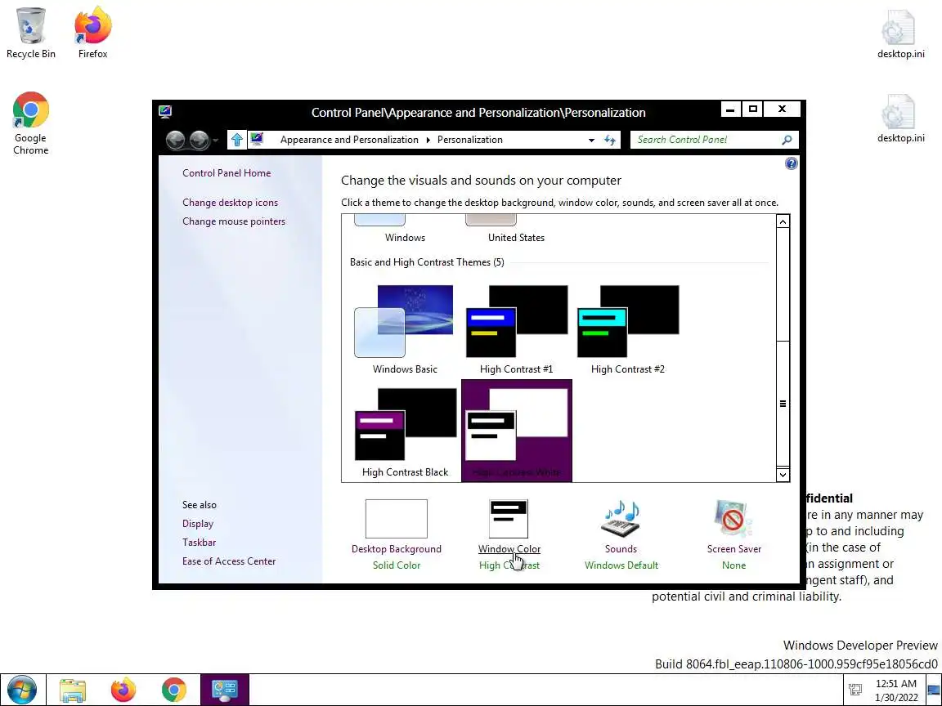Open the Taskbar link under See also
The height and width of the screenshot is (706, 942).
199,542
